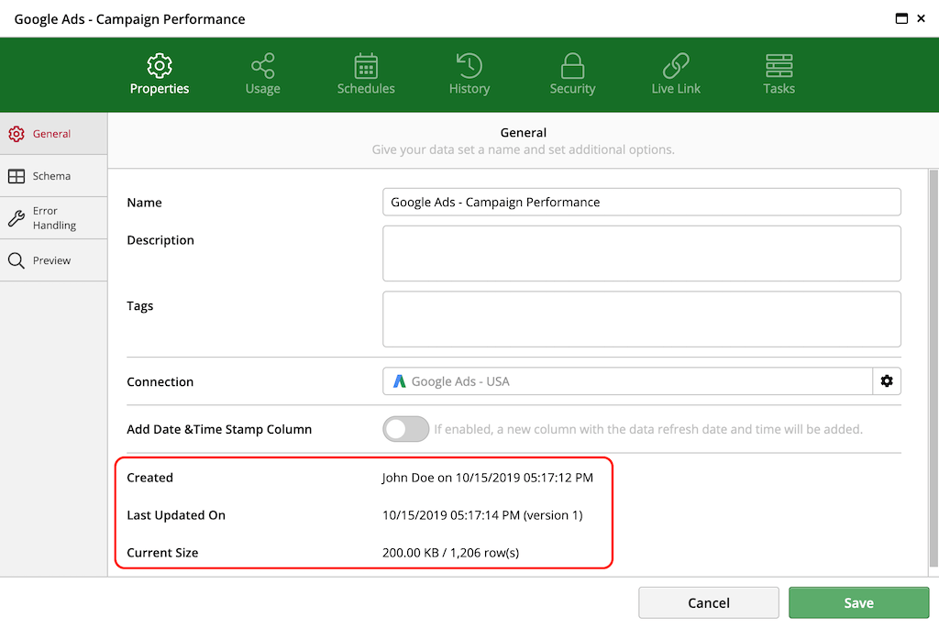Open the Error Handling section label
Image resolution: width=939 pixels, height=628 pixels.
click(x=54, y=218)
